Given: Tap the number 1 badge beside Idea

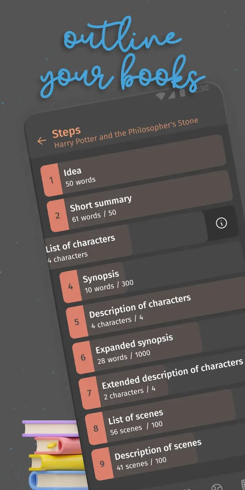Looking at the screenshot, I should point(52,180).
